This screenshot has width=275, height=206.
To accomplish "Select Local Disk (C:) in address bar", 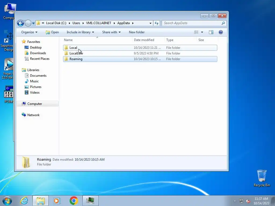I will (x=56, y=23).
